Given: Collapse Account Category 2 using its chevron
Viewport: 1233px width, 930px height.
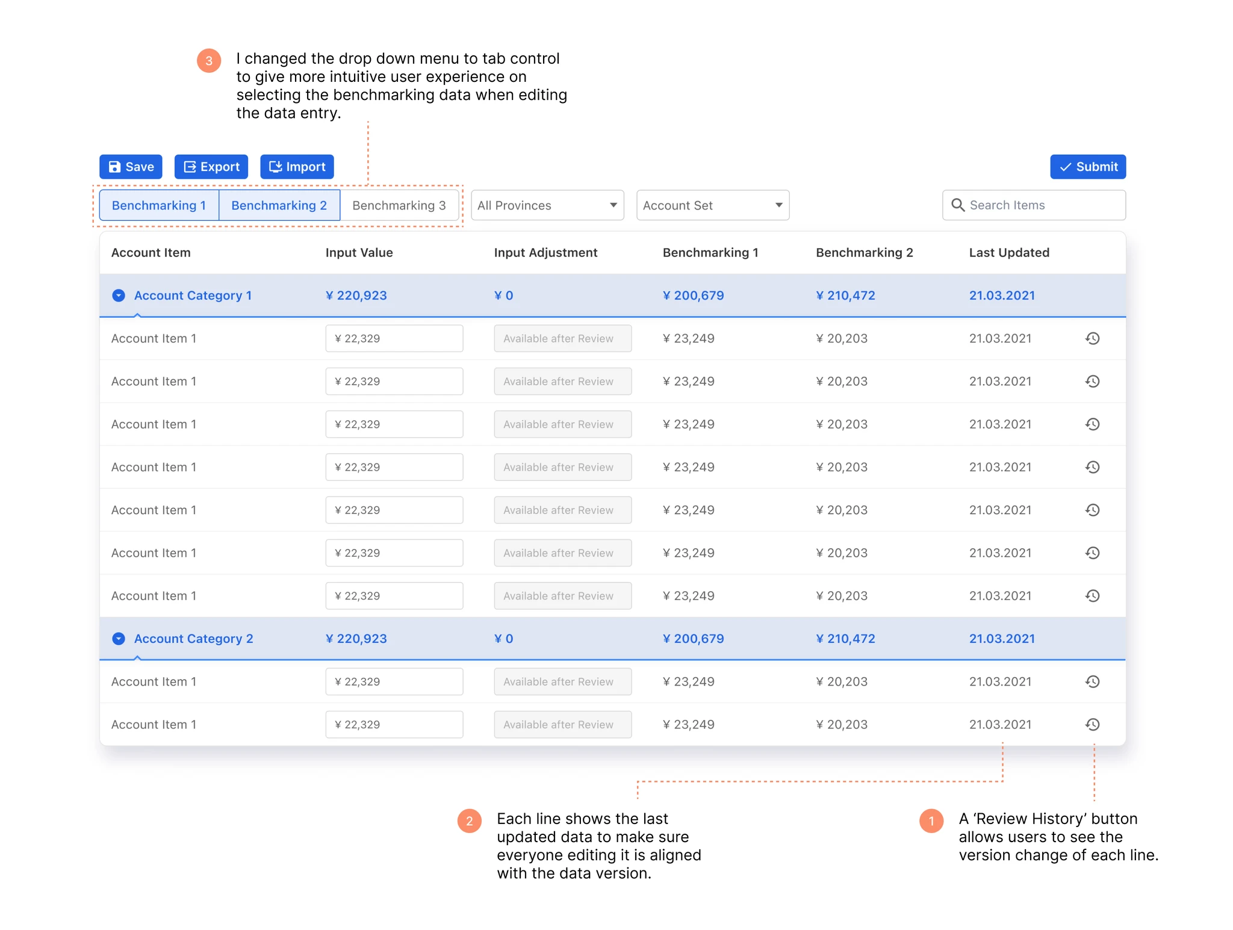Looking at the screenshot, I should click(x=119, y=639).
